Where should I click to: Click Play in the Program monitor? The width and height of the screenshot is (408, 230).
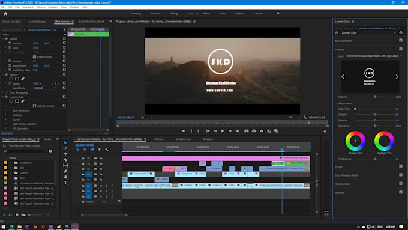223,131
